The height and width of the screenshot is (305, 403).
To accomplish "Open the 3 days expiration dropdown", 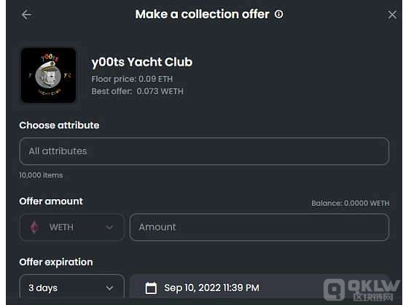I will coord(71,287).
